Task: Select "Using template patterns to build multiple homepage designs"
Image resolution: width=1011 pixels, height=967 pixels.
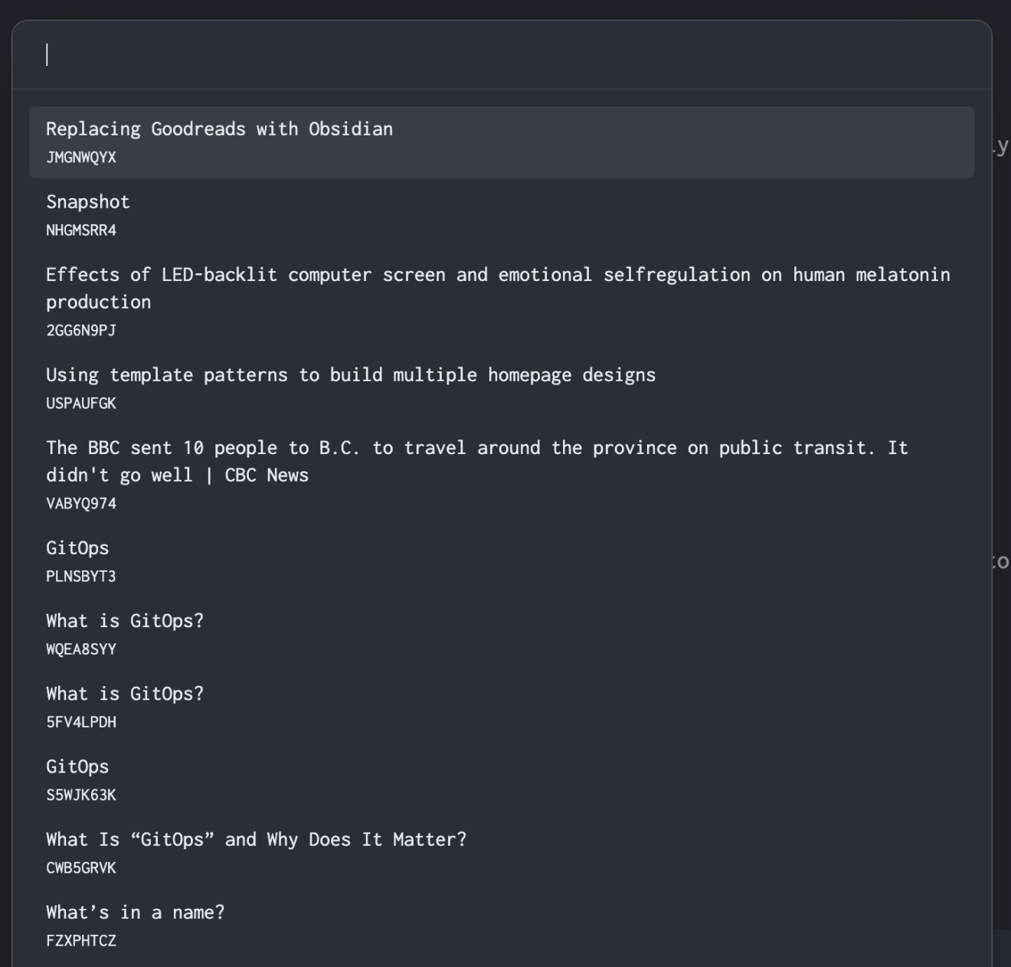Action: (x=350, y=374)
